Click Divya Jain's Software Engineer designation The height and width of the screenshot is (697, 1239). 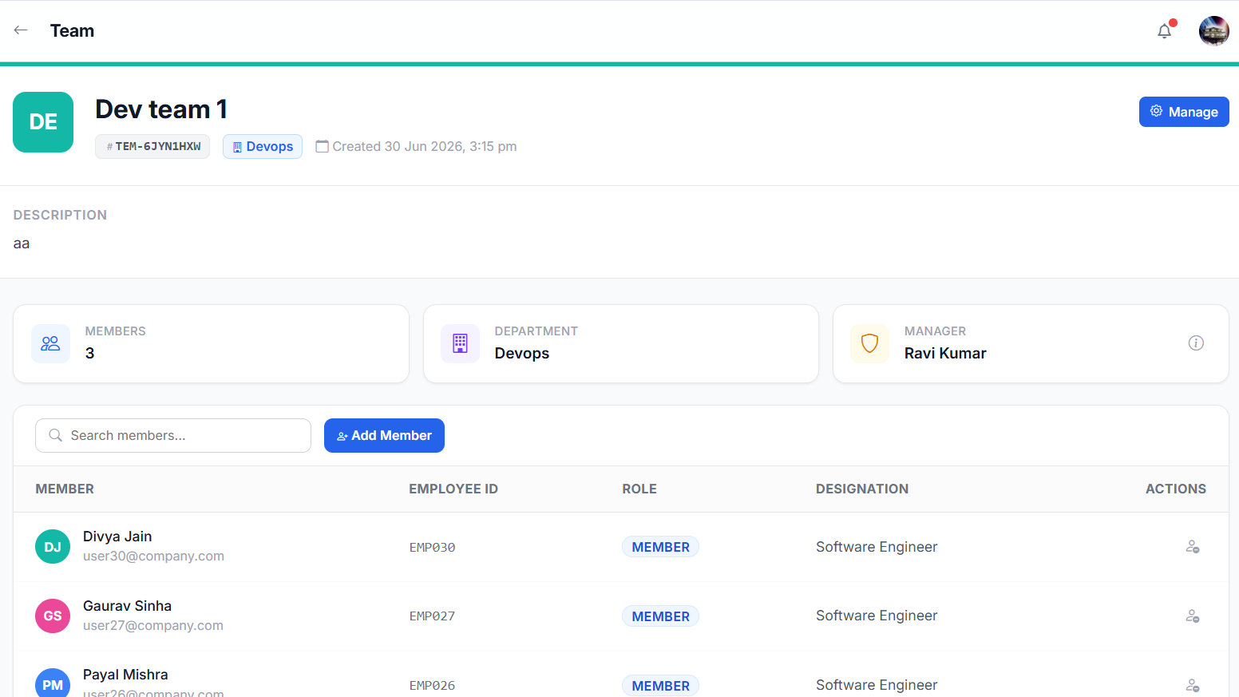click(877, 547)
